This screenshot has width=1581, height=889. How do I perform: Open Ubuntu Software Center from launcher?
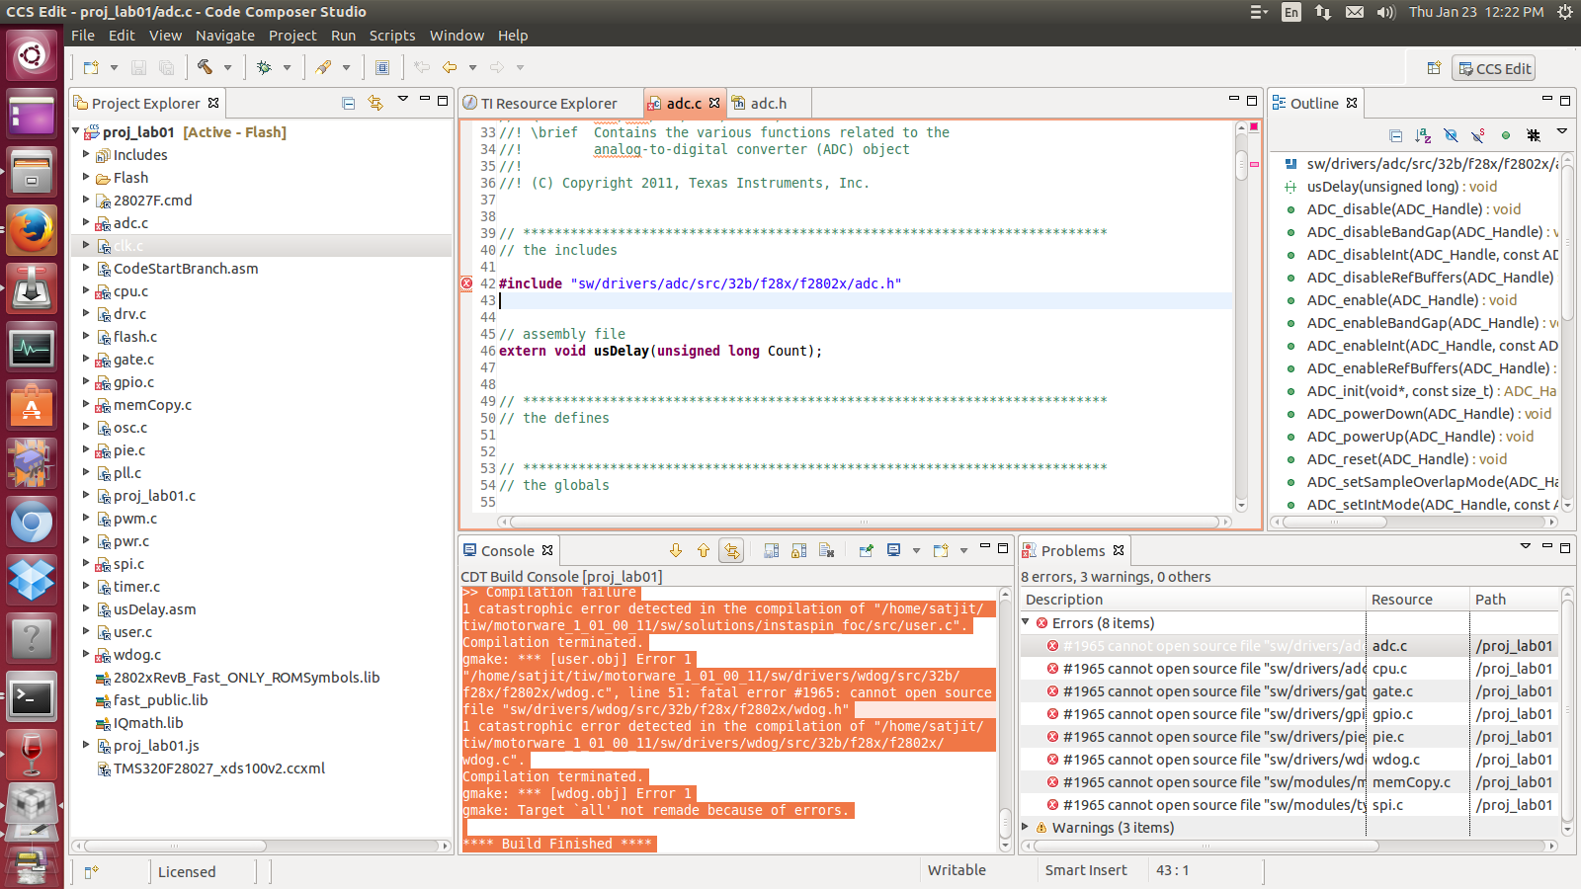point(32,406)
